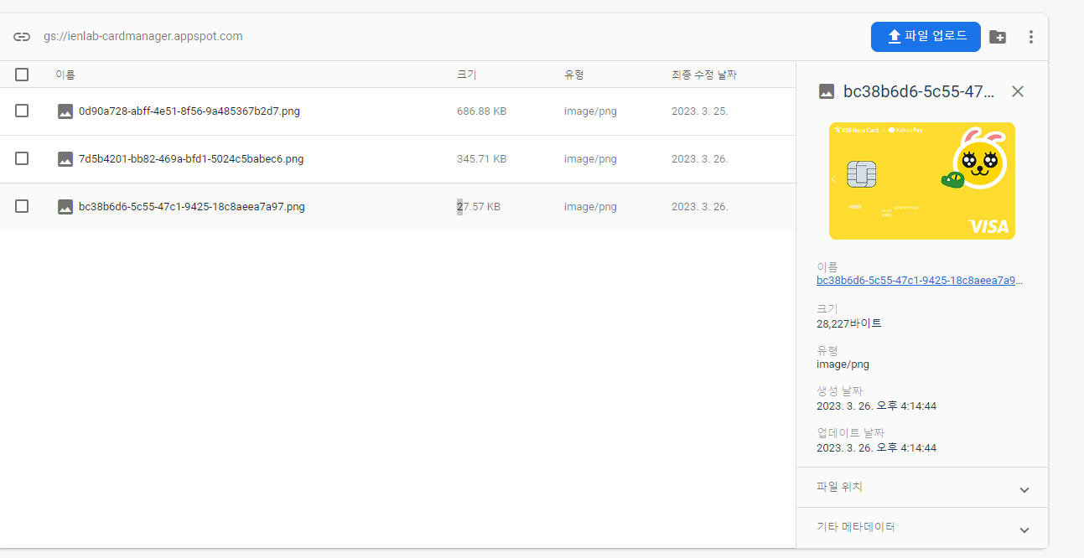Image resolution: width=1084 pixels, height=558 pixels.
Task: Click the 345.71 KB size value
Action: click(481, 159)
